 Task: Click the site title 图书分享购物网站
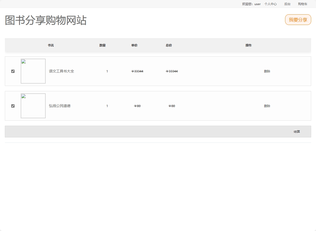tap(45, 21)
